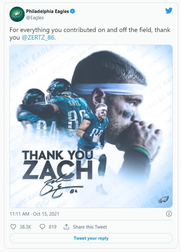Click the Philadelphia Eagles account name
The height and width of the screenshot is (252, 181).
tap(47, 11)
